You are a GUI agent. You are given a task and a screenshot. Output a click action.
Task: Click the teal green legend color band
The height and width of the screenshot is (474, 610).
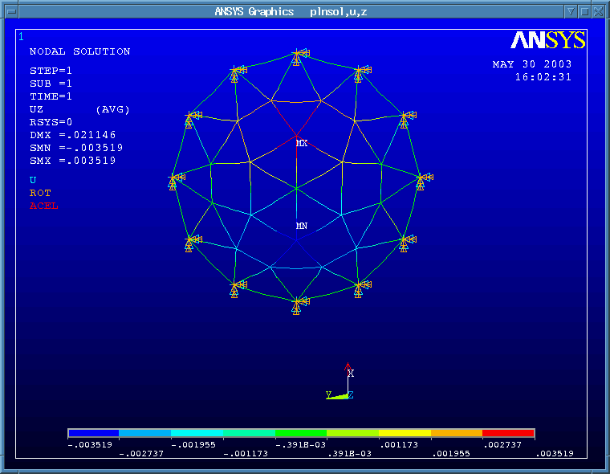coord(250,433)
